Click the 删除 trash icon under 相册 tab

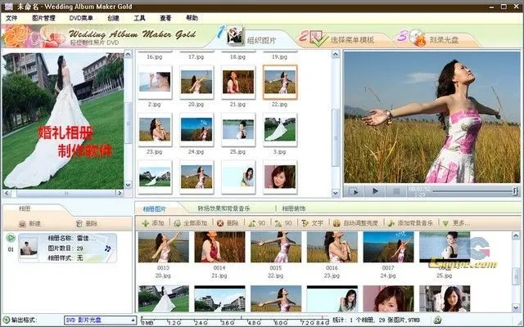tap(79, 223)
